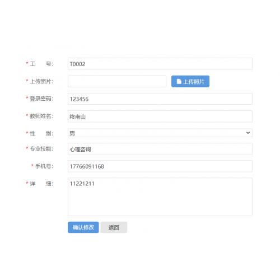This screenshot has width=280, height=280.
Task: Click the 确认修改 confirm button
Action: point(83,227)
